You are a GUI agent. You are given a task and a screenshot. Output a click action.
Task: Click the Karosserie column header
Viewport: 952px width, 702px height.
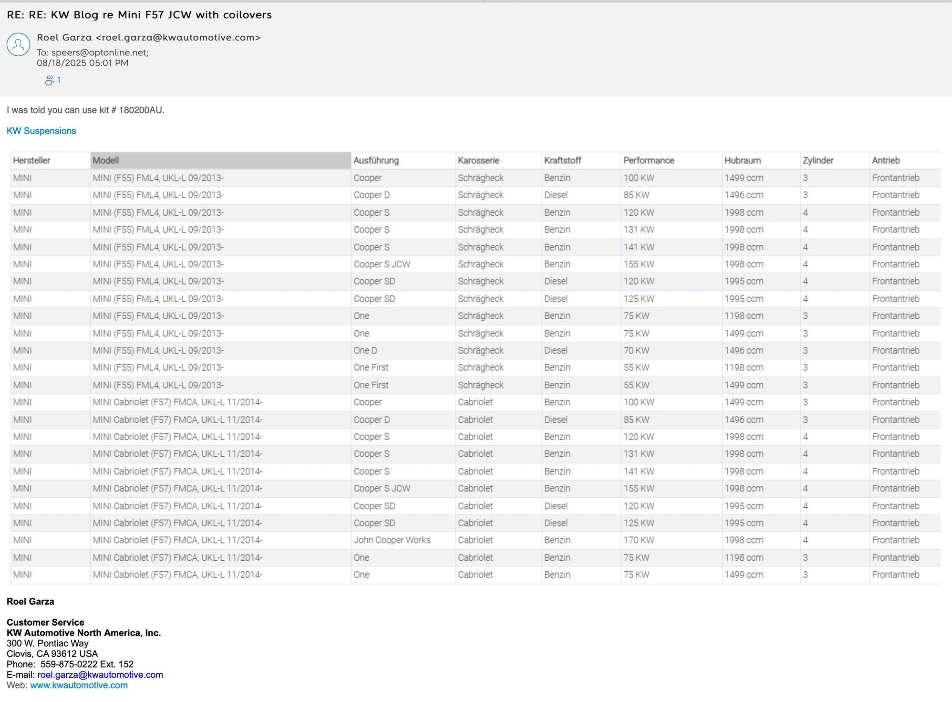point(478,160)
